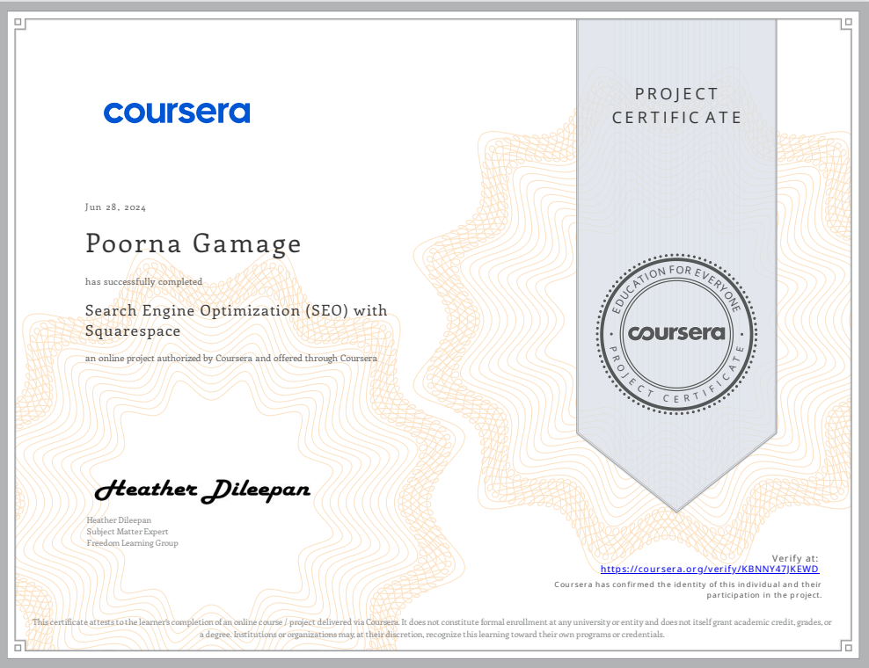This screenshot has width=869, height=668.
Task: Click the 'Freedom Learning Group' text
Action: coord(132,543)
